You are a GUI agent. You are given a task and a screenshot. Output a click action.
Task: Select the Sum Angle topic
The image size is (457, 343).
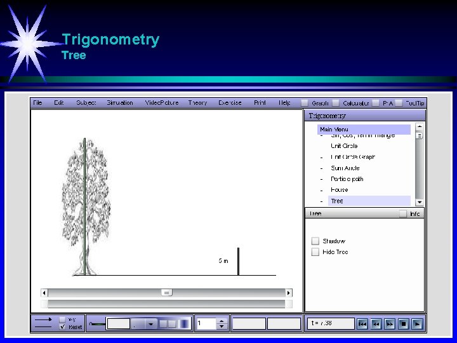[x=345, y=168]
